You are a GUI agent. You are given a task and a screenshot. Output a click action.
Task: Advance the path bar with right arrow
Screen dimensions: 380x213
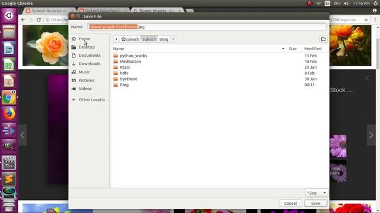[x=173, y=39]
